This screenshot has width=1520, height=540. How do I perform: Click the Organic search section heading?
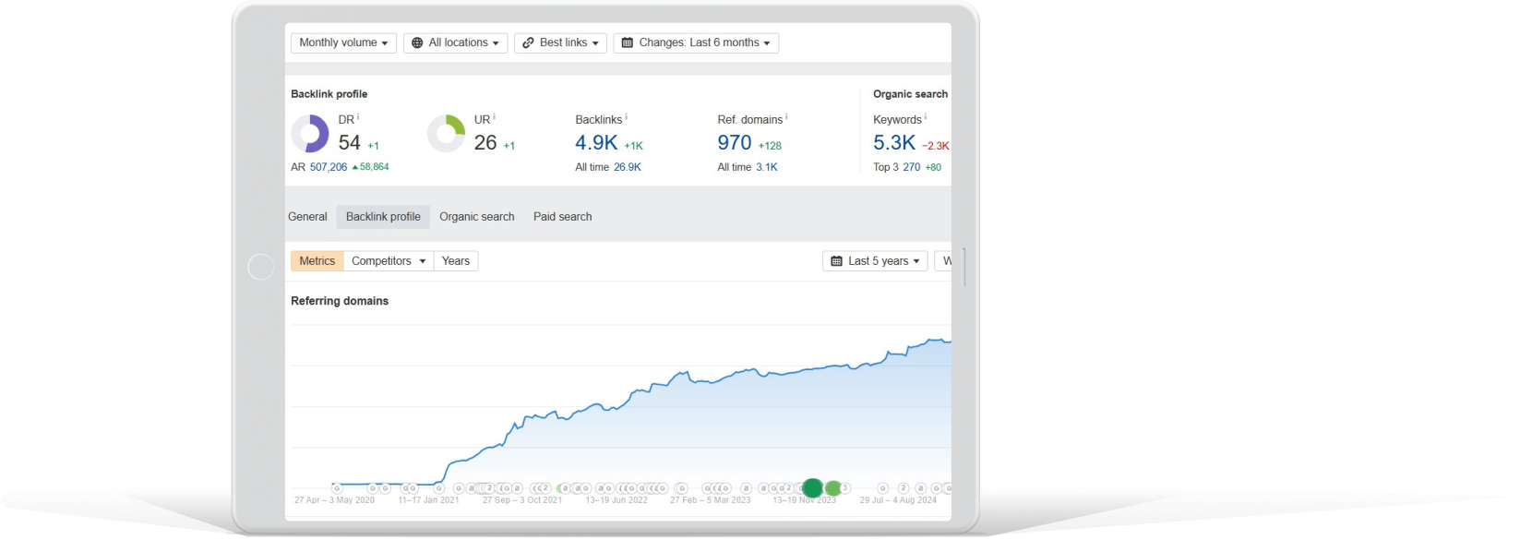point(911,94)
